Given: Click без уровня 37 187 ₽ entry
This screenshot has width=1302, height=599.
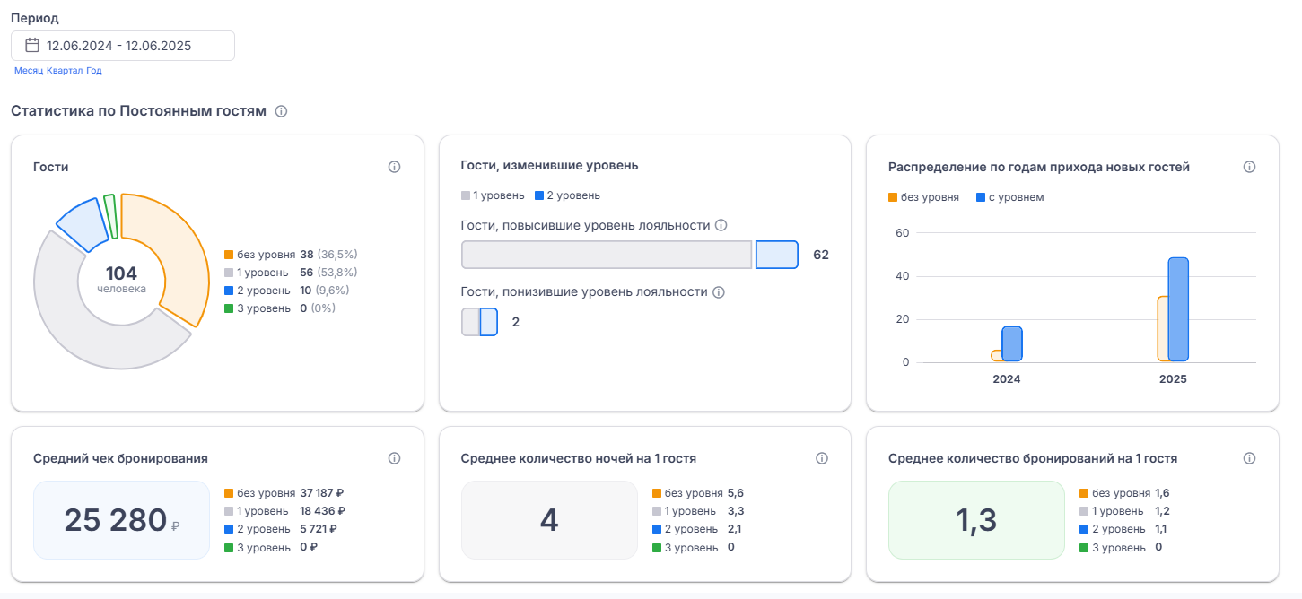Looking at the screenshot, I should pyautogui.click(x=285, y=493).
